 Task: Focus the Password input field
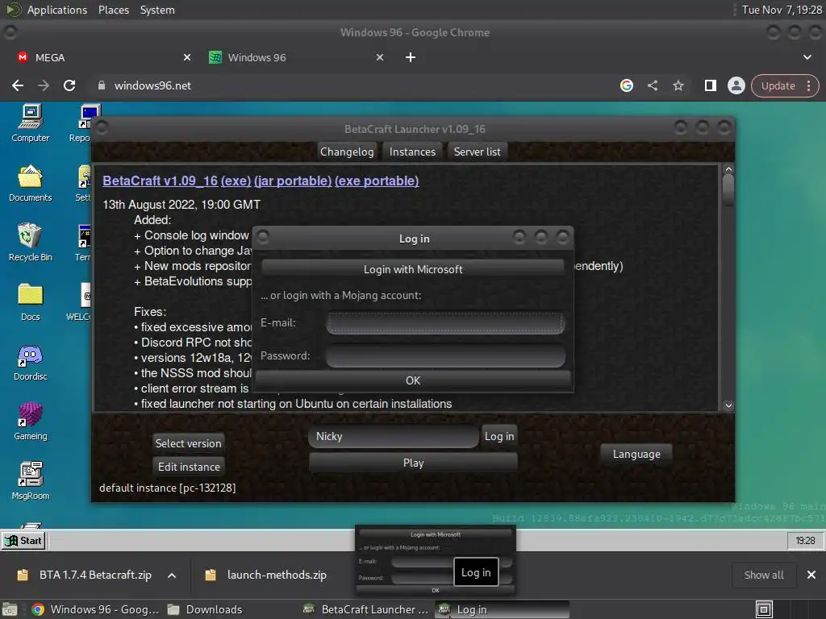pyautogui.click(x=445, y=355)
